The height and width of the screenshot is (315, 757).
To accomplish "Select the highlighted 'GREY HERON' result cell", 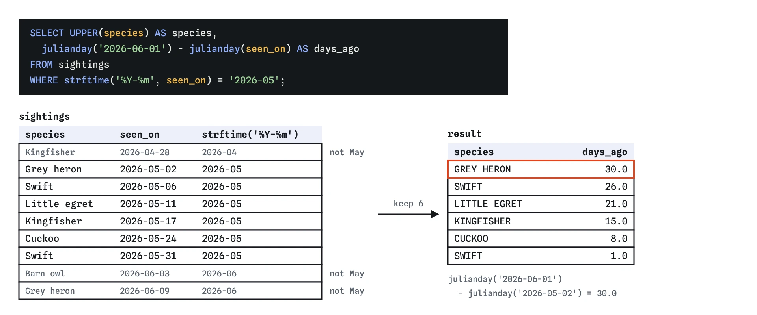I will (483, 169).
